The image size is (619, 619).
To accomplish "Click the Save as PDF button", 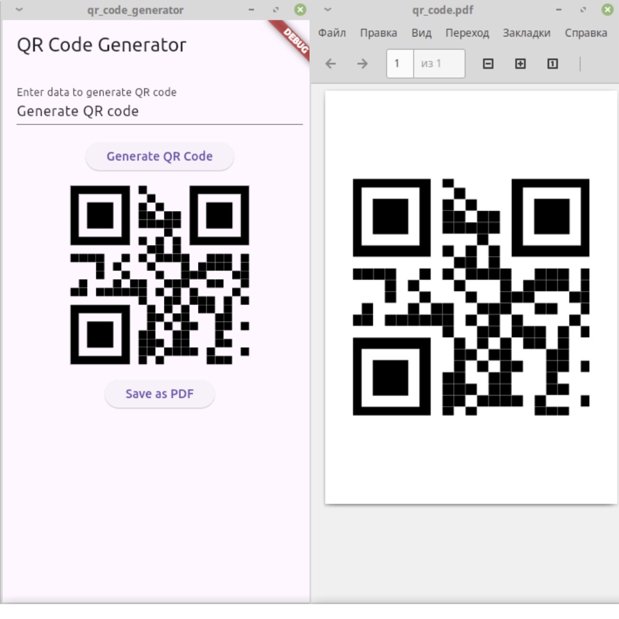I will pyautogui.click(x=160, y=394).
